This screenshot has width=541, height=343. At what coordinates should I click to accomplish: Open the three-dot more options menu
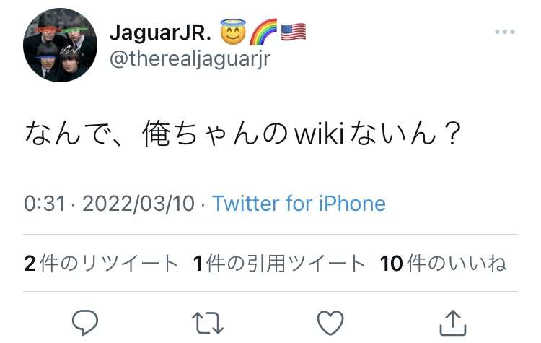504,32
